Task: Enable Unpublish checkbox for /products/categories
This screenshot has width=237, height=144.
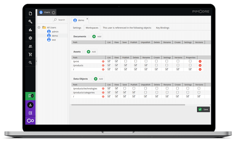Action: point(145,92)
